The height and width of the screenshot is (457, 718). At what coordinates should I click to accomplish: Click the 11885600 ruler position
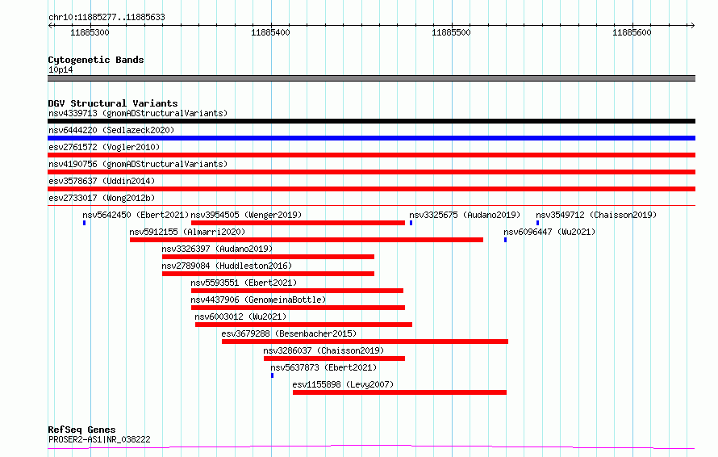tap(632, 32)
